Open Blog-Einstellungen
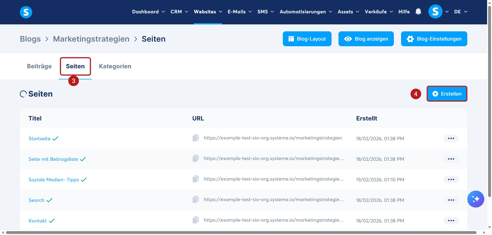The width and height of the screenshot is (492, 235). [x=434, y=39]
